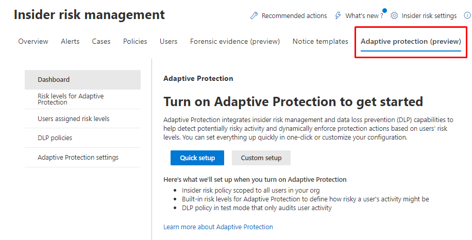Image resolution: width=472 pixels, height=240 pixels.
Task: Choose the Custom setup button
Action: 261,158
